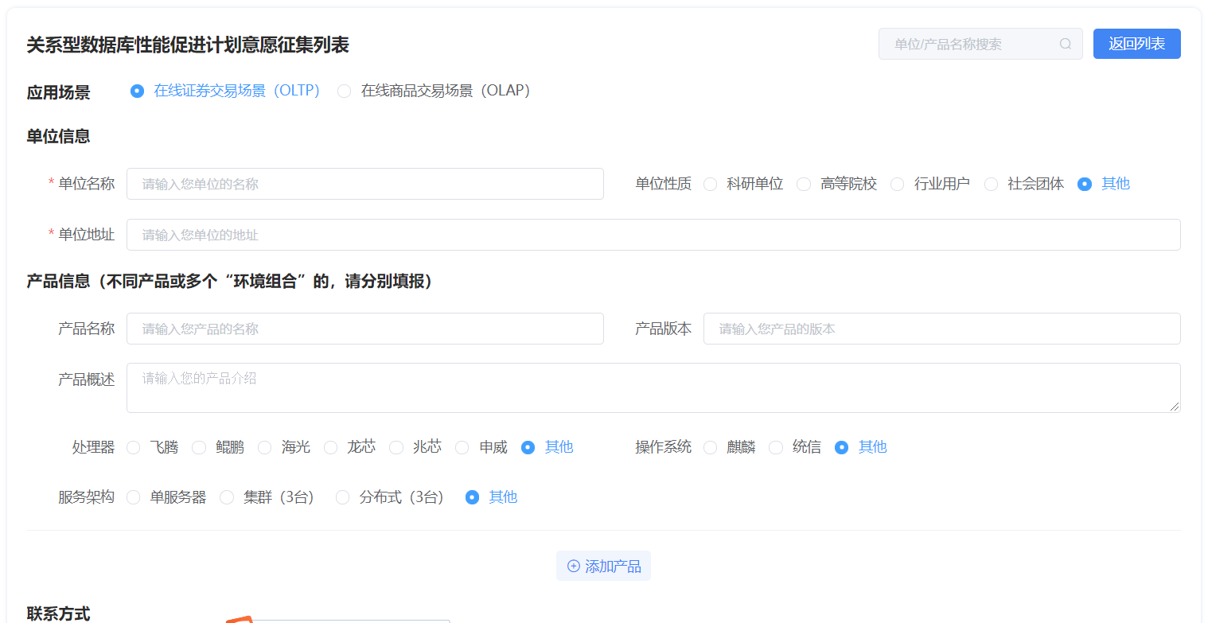Image resolution: width=1208 pixels, height=623 pixels.
Task: Select 飞腾 processor
Action: coord(133,447)
